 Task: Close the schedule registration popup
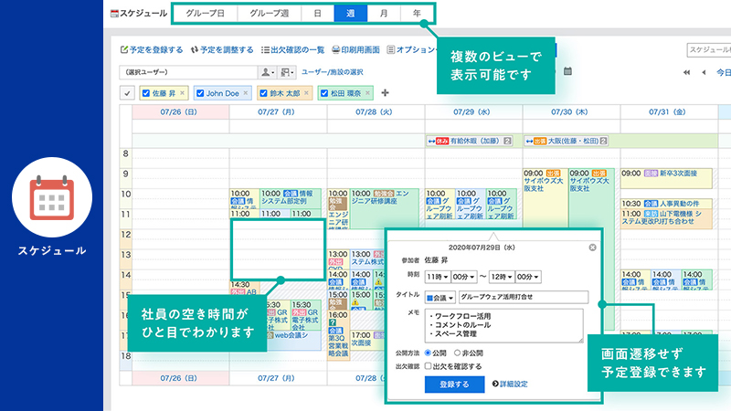[x=592, y=247]
